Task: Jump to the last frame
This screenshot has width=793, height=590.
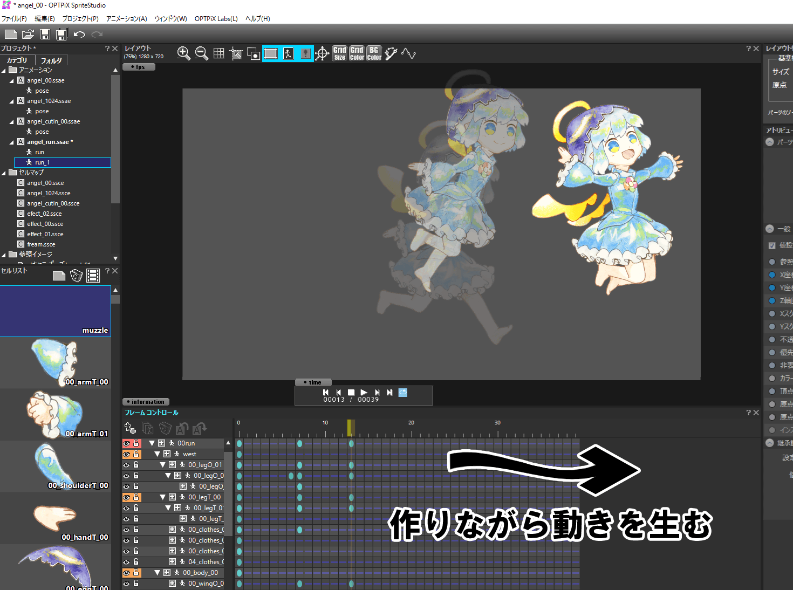Action: [x=389, y=393]
